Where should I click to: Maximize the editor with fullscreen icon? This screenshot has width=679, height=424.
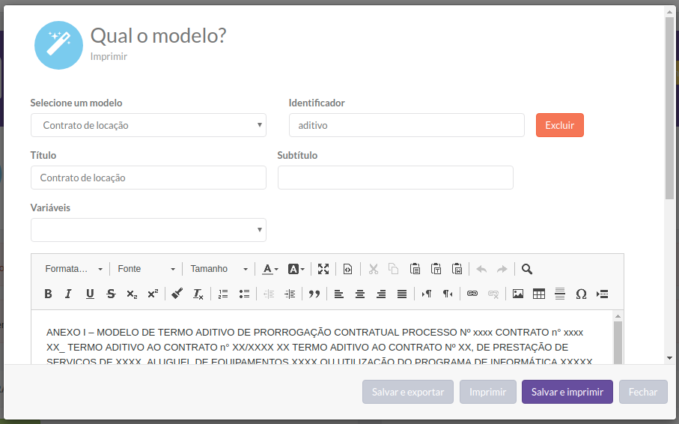(323, 269)
